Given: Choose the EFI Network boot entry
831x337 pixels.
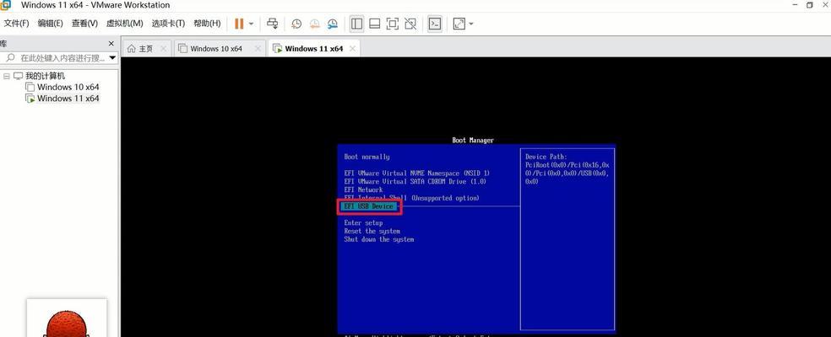Looking at the screenshot, I should point(363,190).
